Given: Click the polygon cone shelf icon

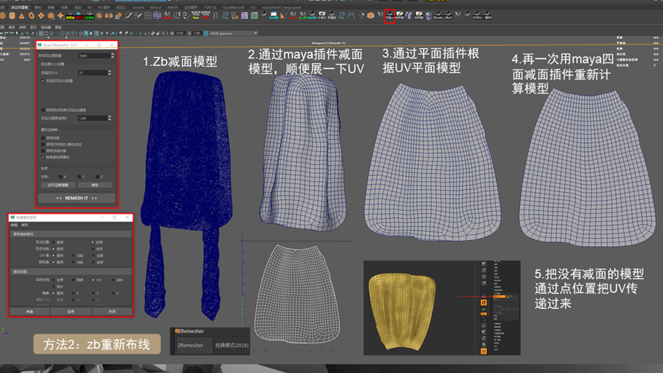Looking at the screenshot, I should 22,15.
